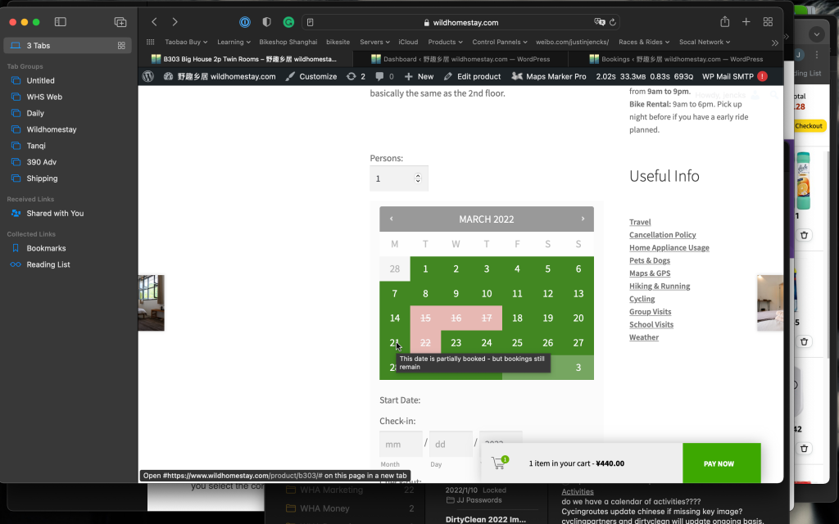Open the Grammarly extension icon
This screenshot has height=524, width=839.
click(x=288, y=22)
